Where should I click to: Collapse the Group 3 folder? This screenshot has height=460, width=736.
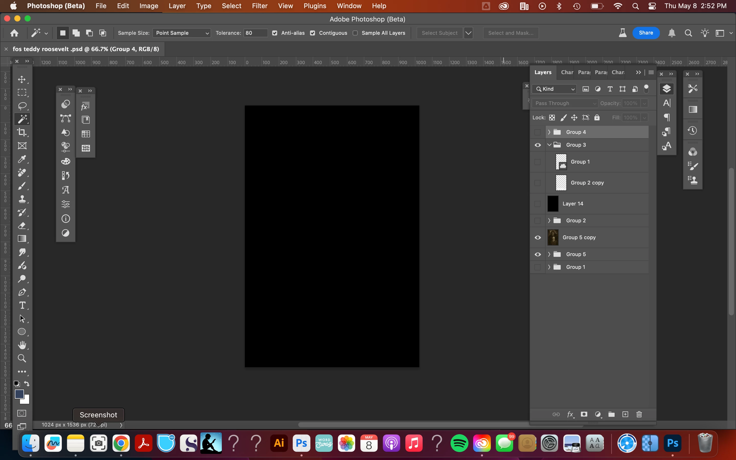click(549, 145)
